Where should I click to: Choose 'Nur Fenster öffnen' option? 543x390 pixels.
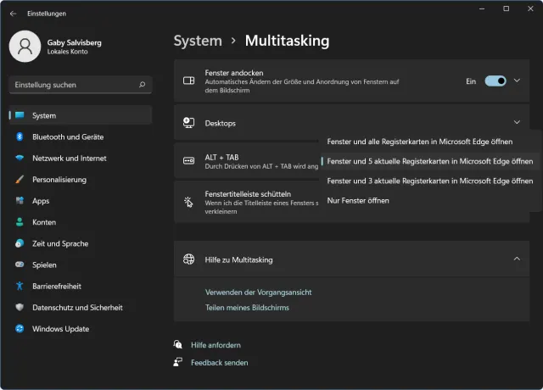pyautogui.click(x=358, y=200)
